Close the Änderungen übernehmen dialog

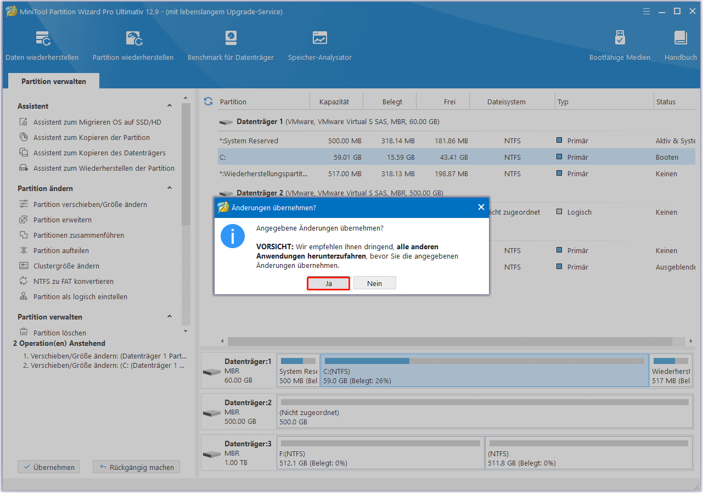pos(481,207)
